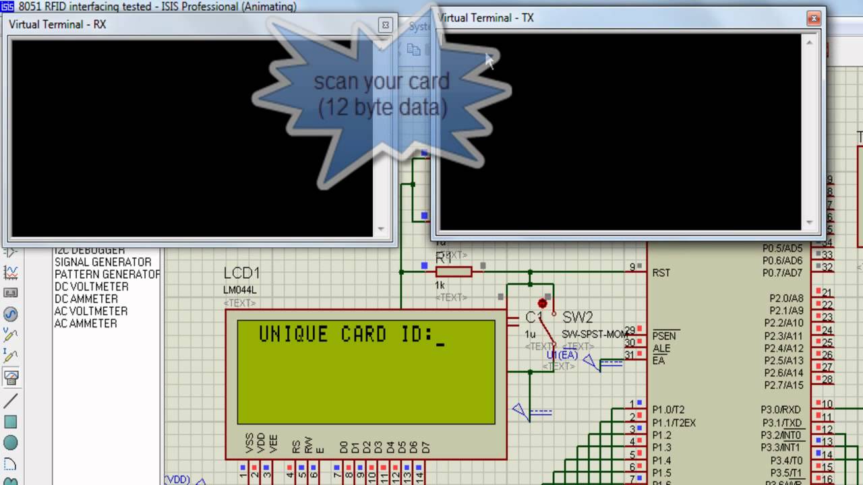The width and height of the screenshot is (863, 485).
Task: Select the 2D line drawing tool
Action: pos(10,401)
